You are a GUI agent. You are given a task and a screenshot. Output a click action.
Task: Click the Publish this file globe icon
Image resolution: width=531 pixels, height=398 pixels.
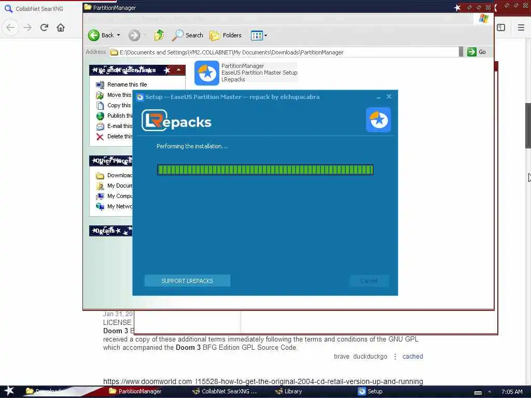pyautogui.click(x=100, y=116)
